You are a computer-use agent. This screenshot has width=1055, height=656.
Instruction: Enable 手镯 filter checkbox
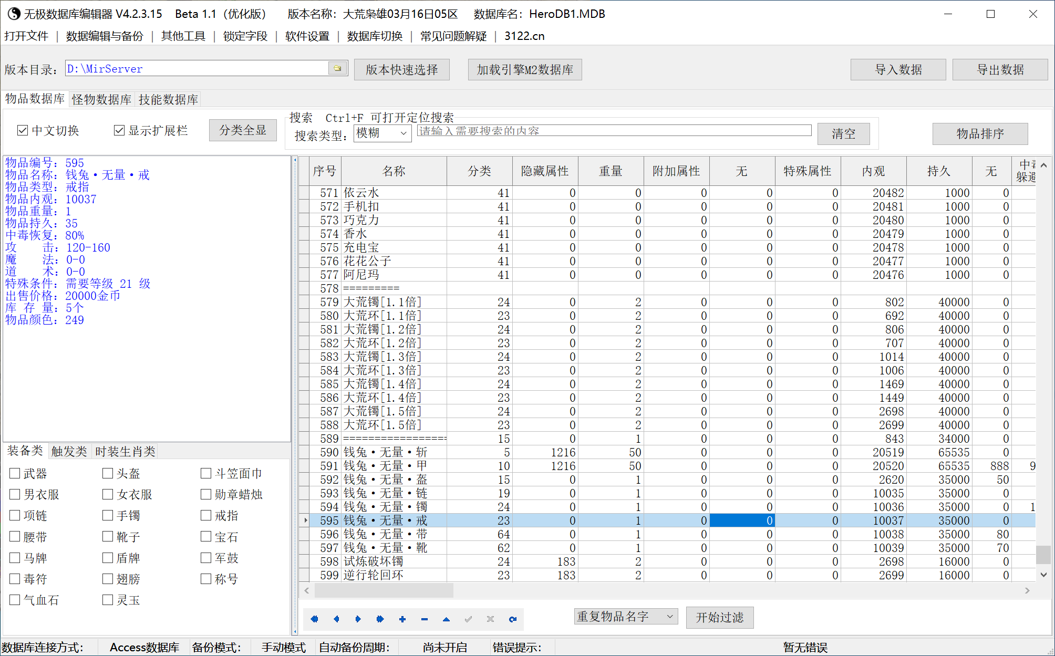click(x=108, y=515)
